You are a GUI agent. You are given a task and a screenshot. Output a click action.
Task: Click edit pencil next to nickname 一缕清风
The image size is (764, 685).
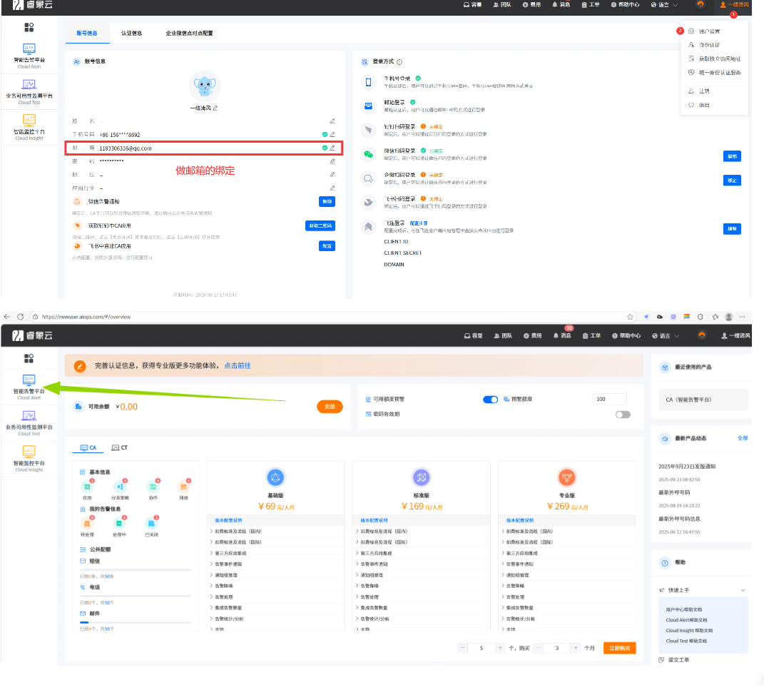click(215, 108)
